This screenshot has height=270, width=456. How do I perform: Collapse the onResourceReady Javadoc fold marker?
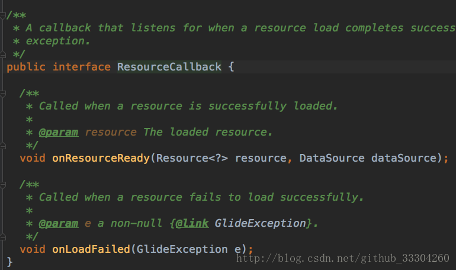pos(3,93)
